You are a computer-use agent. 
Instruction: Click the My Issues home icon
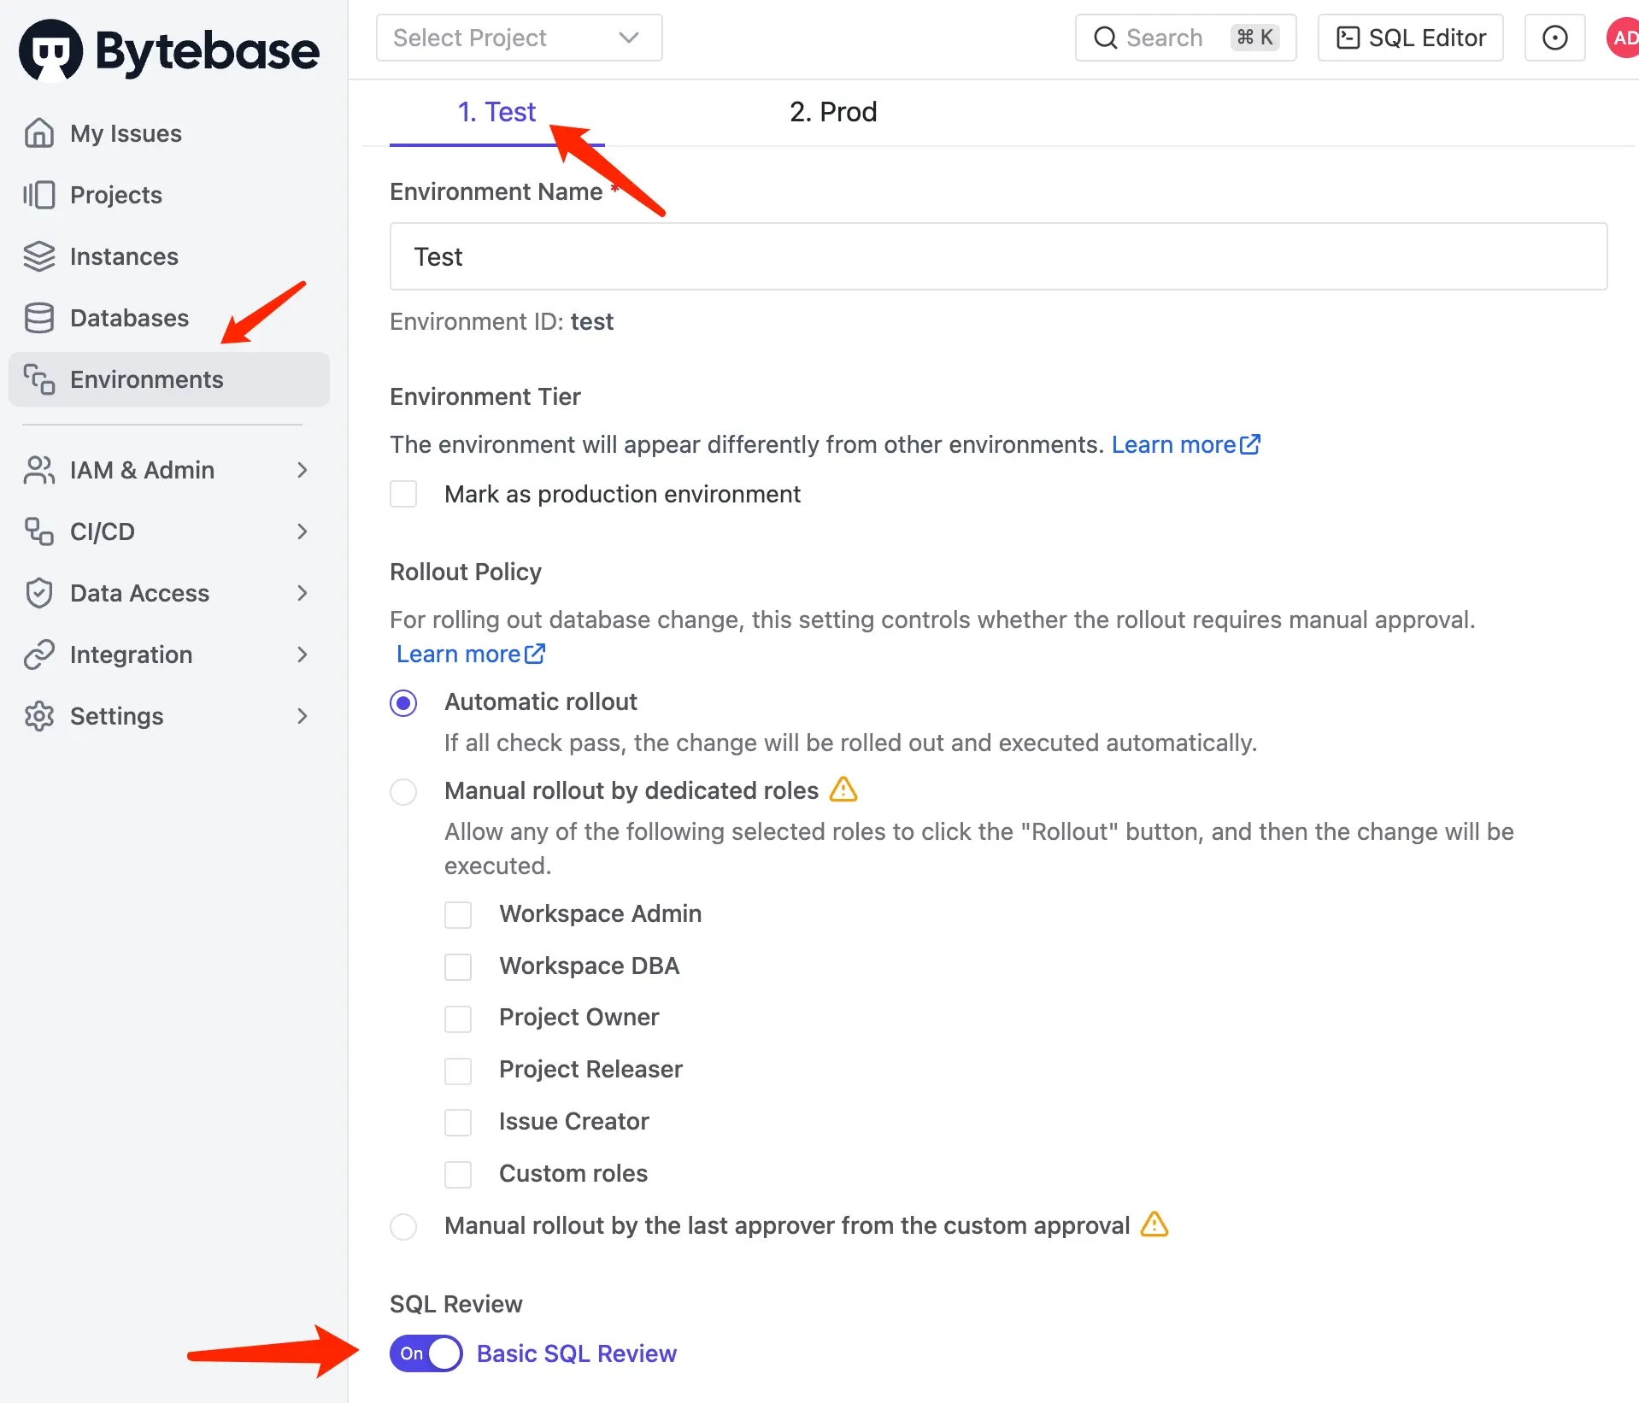(39, 133)
